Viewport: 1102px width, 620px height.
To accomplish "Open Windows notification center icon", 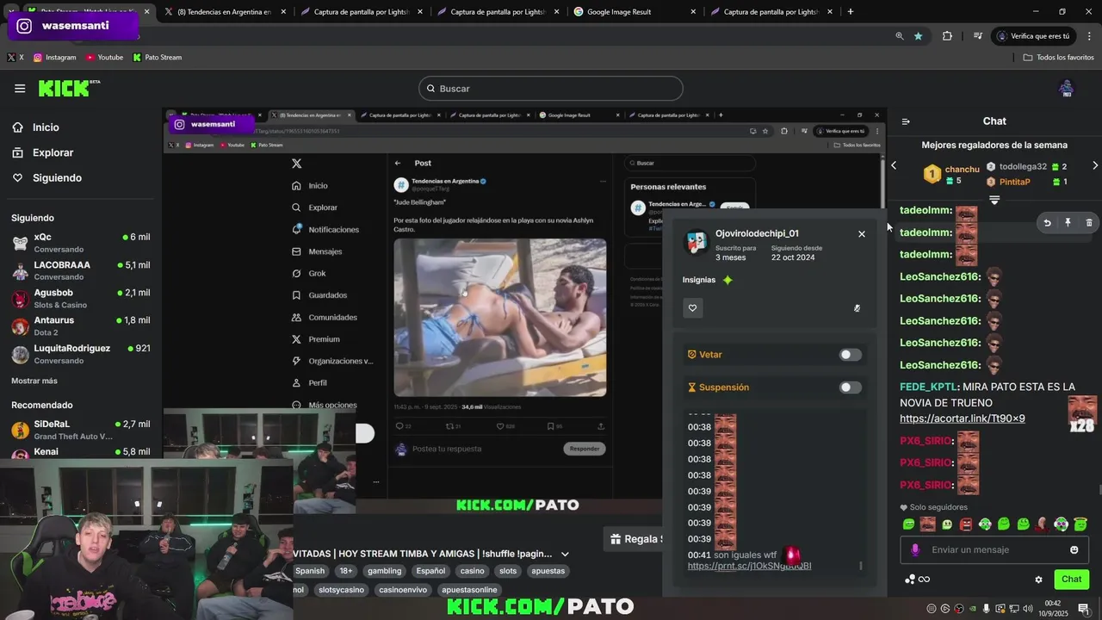I will pyautogui.click(x=1084, y=609).
